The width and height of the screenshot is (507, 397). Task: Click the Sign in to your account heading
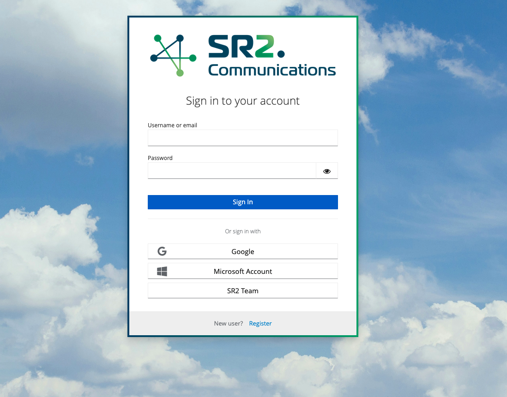point(243,101)
